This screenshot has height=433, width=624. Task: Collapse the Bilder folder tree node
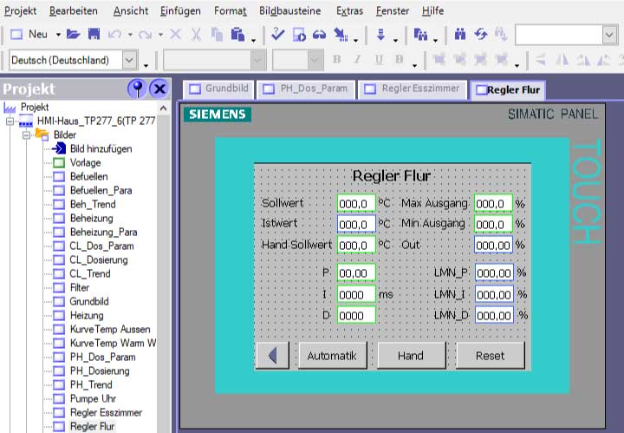click(27, 135)
